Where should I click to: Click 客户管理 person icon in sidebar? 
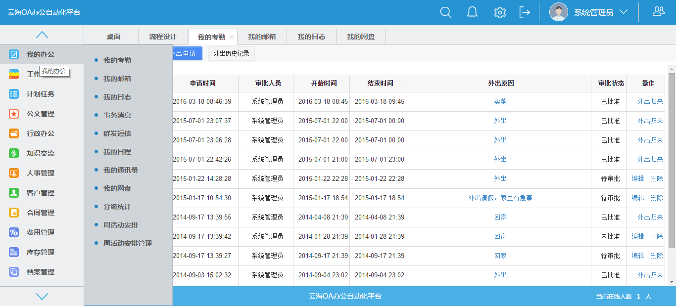pos(14,193)
